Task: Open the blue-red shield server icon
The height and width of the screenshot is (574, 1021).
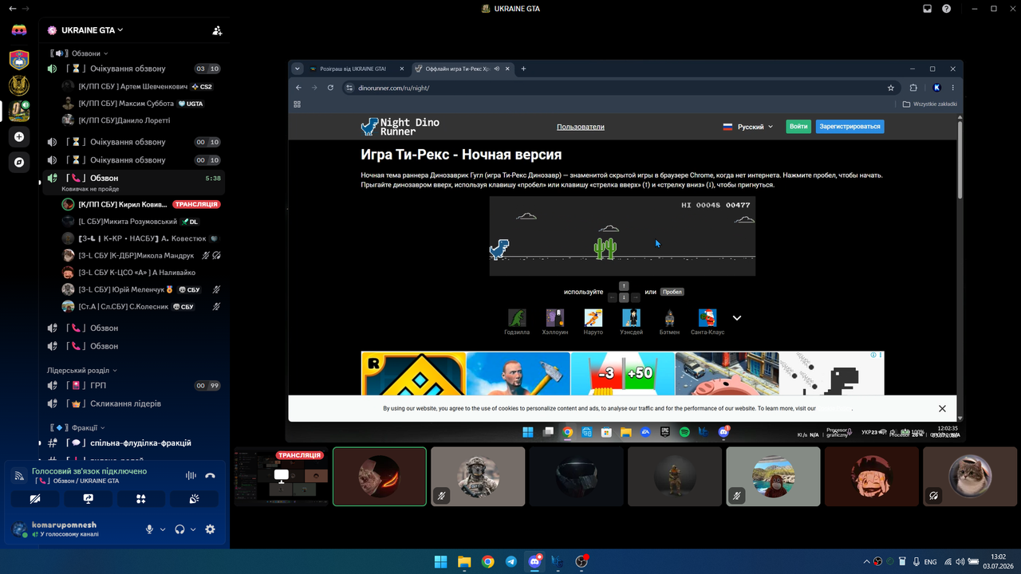Action: 19,59
